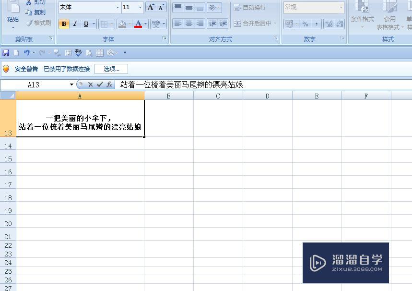Open the customize quick access toolbar arrow
Image resolution: width=412 pixels, height=291 pixels.
pyautogui.click(x=125, y=53)
